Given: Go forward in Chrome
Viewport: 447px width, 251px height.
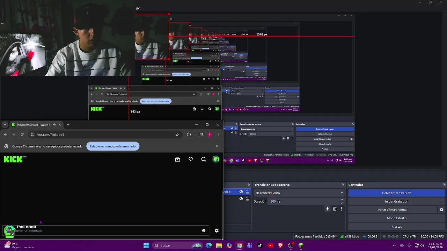Looking at the screenshot, I should point(14,135).
